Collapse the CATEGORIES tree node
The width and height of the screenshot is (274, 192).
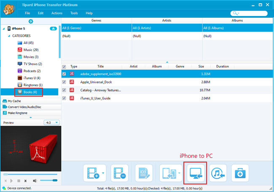click(9, 36)
